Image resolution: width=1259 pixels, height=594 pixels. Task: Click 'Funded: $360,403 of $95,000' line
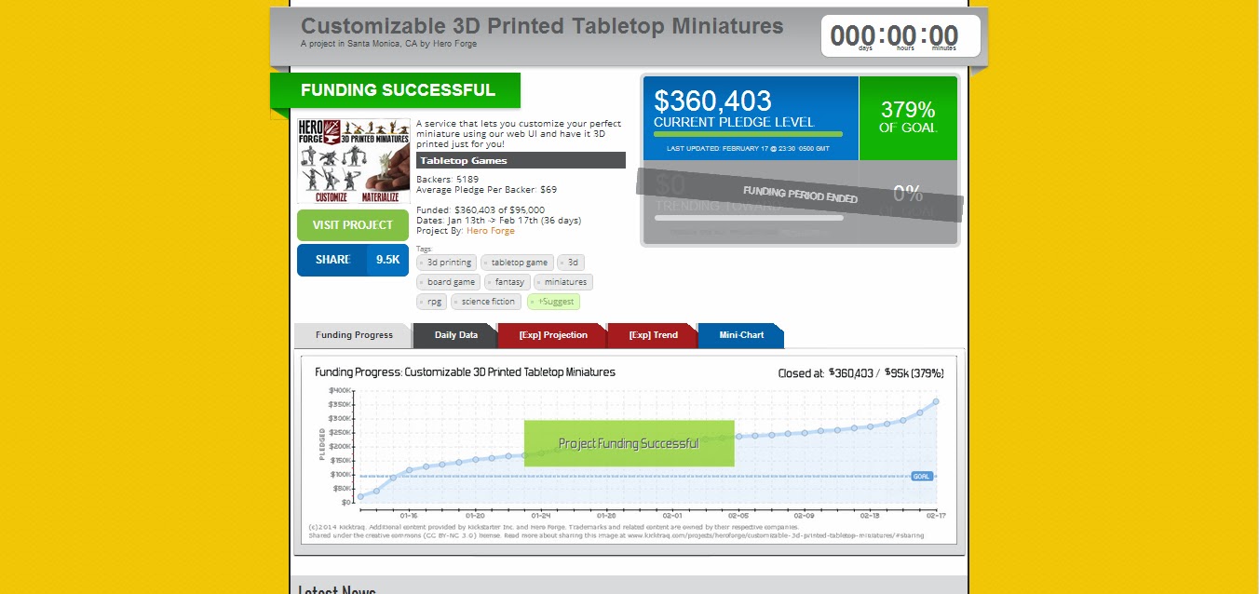coord(481,209)
